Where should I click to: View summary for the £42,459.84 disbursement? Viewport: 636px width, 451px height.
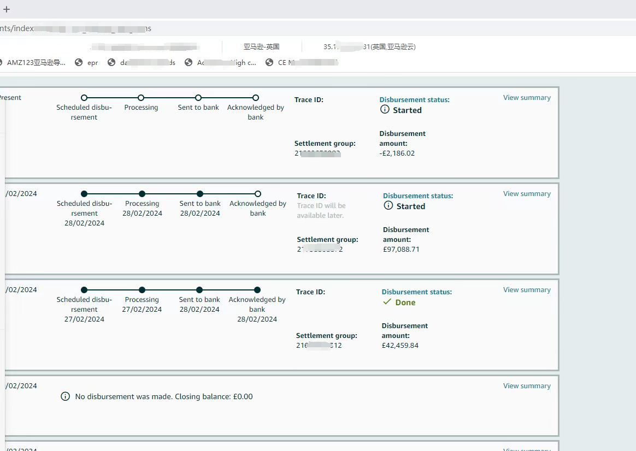pos(527,290)
